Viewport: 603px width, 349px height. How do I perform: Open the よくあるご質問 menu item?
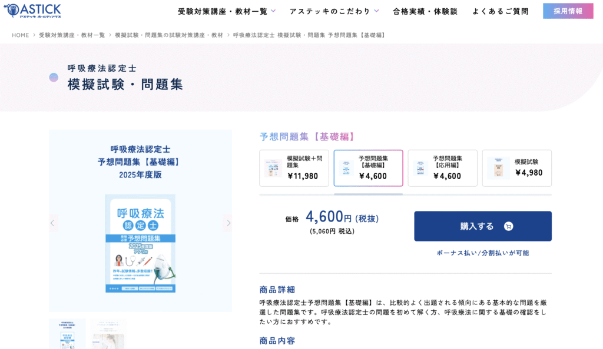pyautogui.click(x=500, y=11)
